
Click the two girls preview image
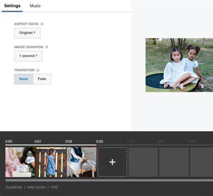coord(179,65)
